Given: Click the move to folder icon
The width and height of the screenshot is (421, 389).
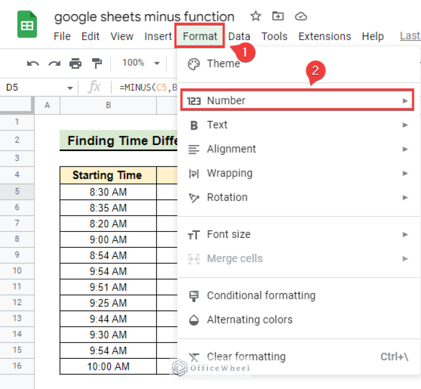Looking at the screenshot, I should [278, 16].
